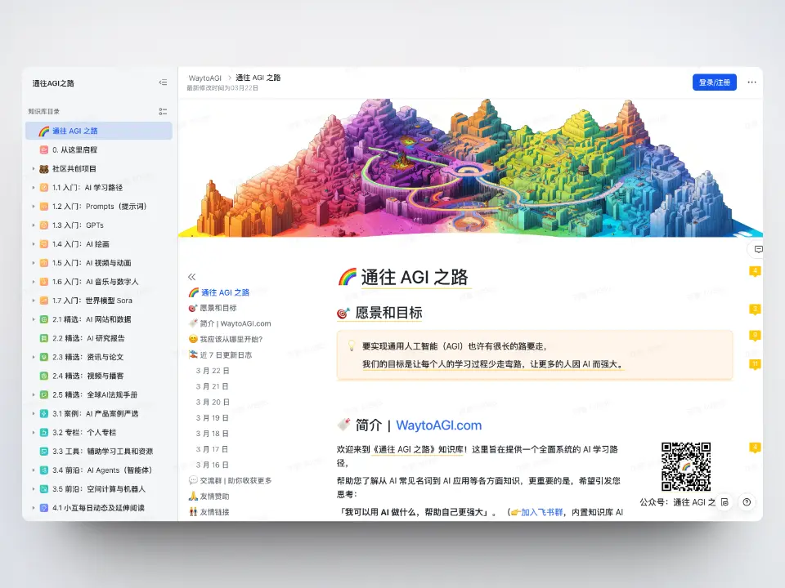Image resolution: width=785 pixels, height=588 pixels.
Task: Expand the 社区共创项目 tree node
Action: (x=34, y=169)
